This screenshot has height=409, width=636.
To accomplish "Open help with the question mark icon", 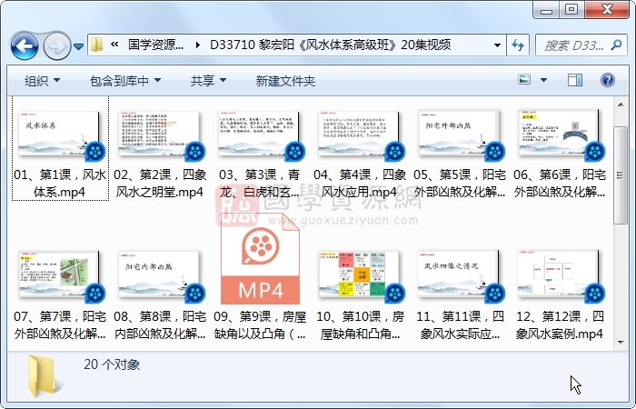I will pyautogui.click(x=608, y=80).
